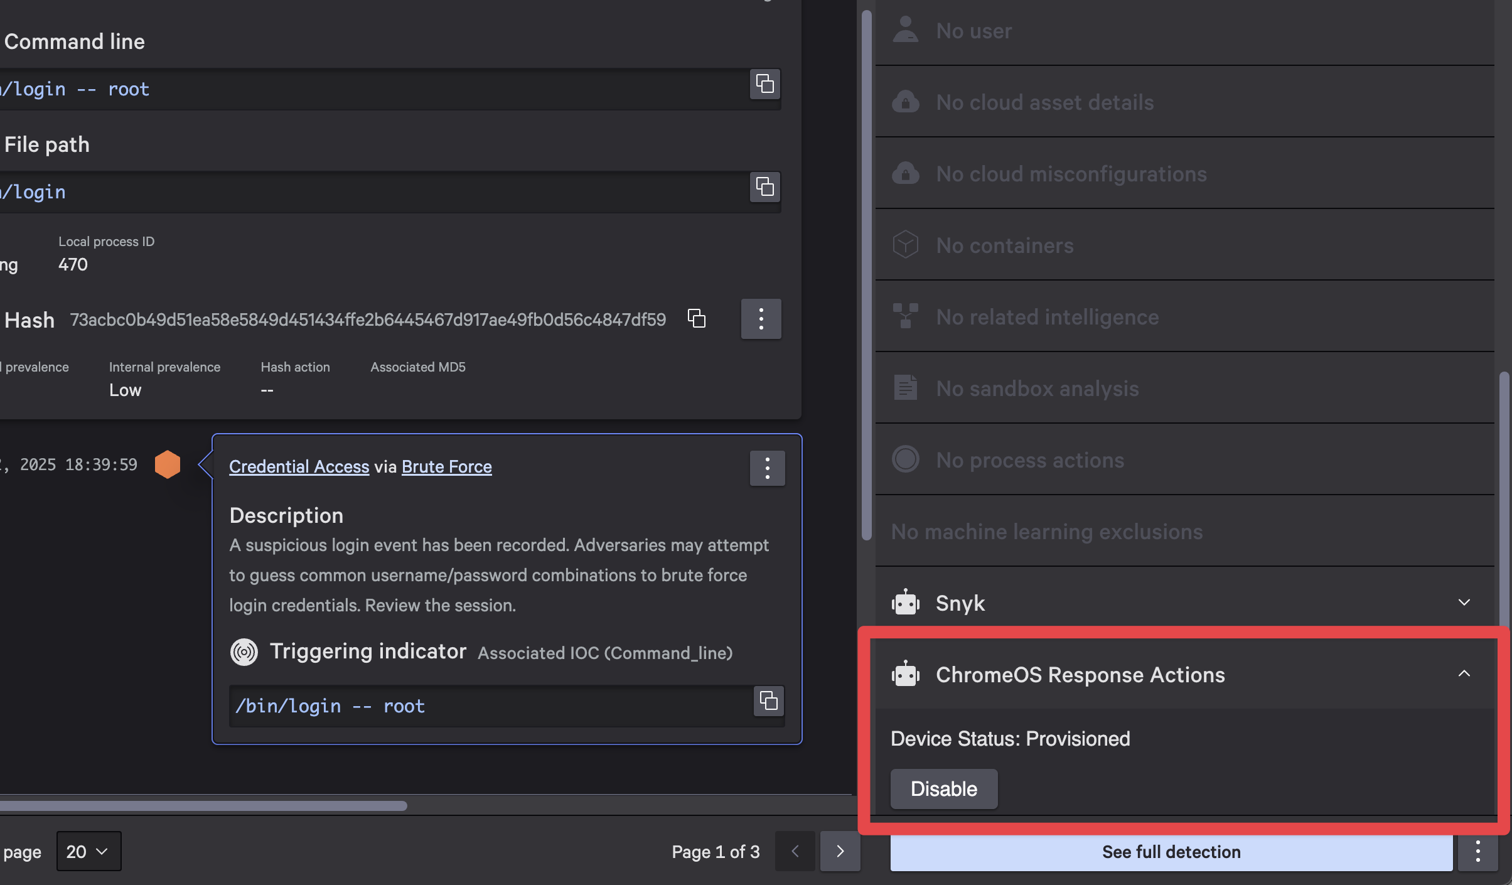Click the orange severity hexagon marker
1512x885 pixels.
coord(168,464)
